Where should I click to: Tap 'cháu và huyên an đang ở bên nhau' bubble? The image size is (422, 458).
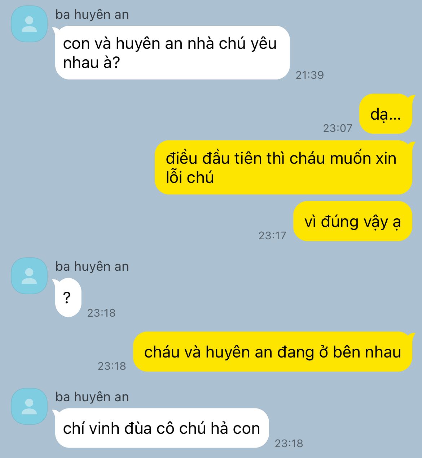click(x=273, y=352)
